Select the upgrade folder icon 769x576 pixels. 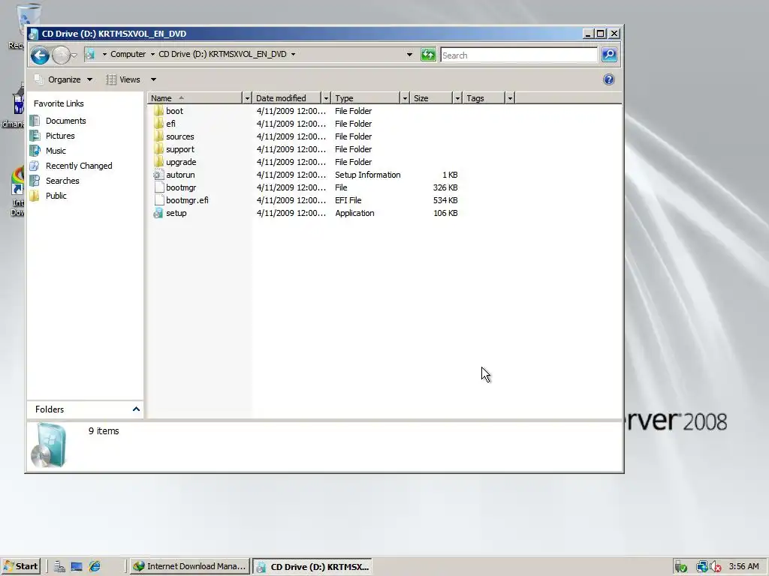(158, 162)
